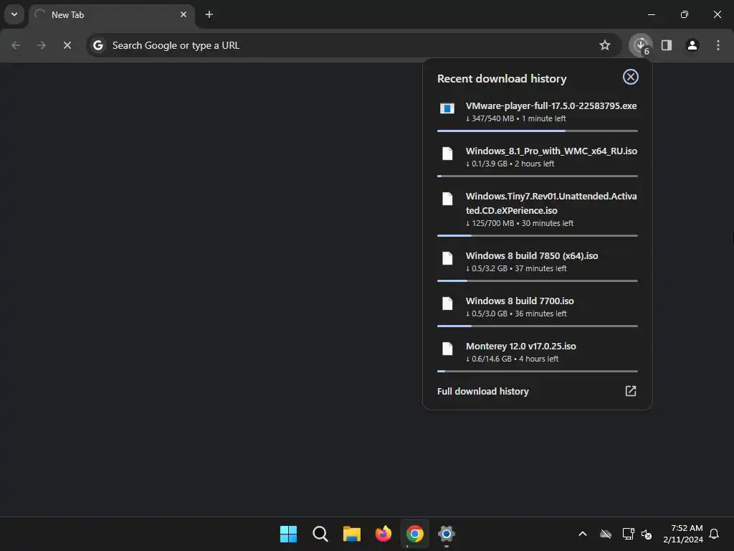
Task: Click the Tiny7 download progress bar
Action: click(x=538, y=235)
